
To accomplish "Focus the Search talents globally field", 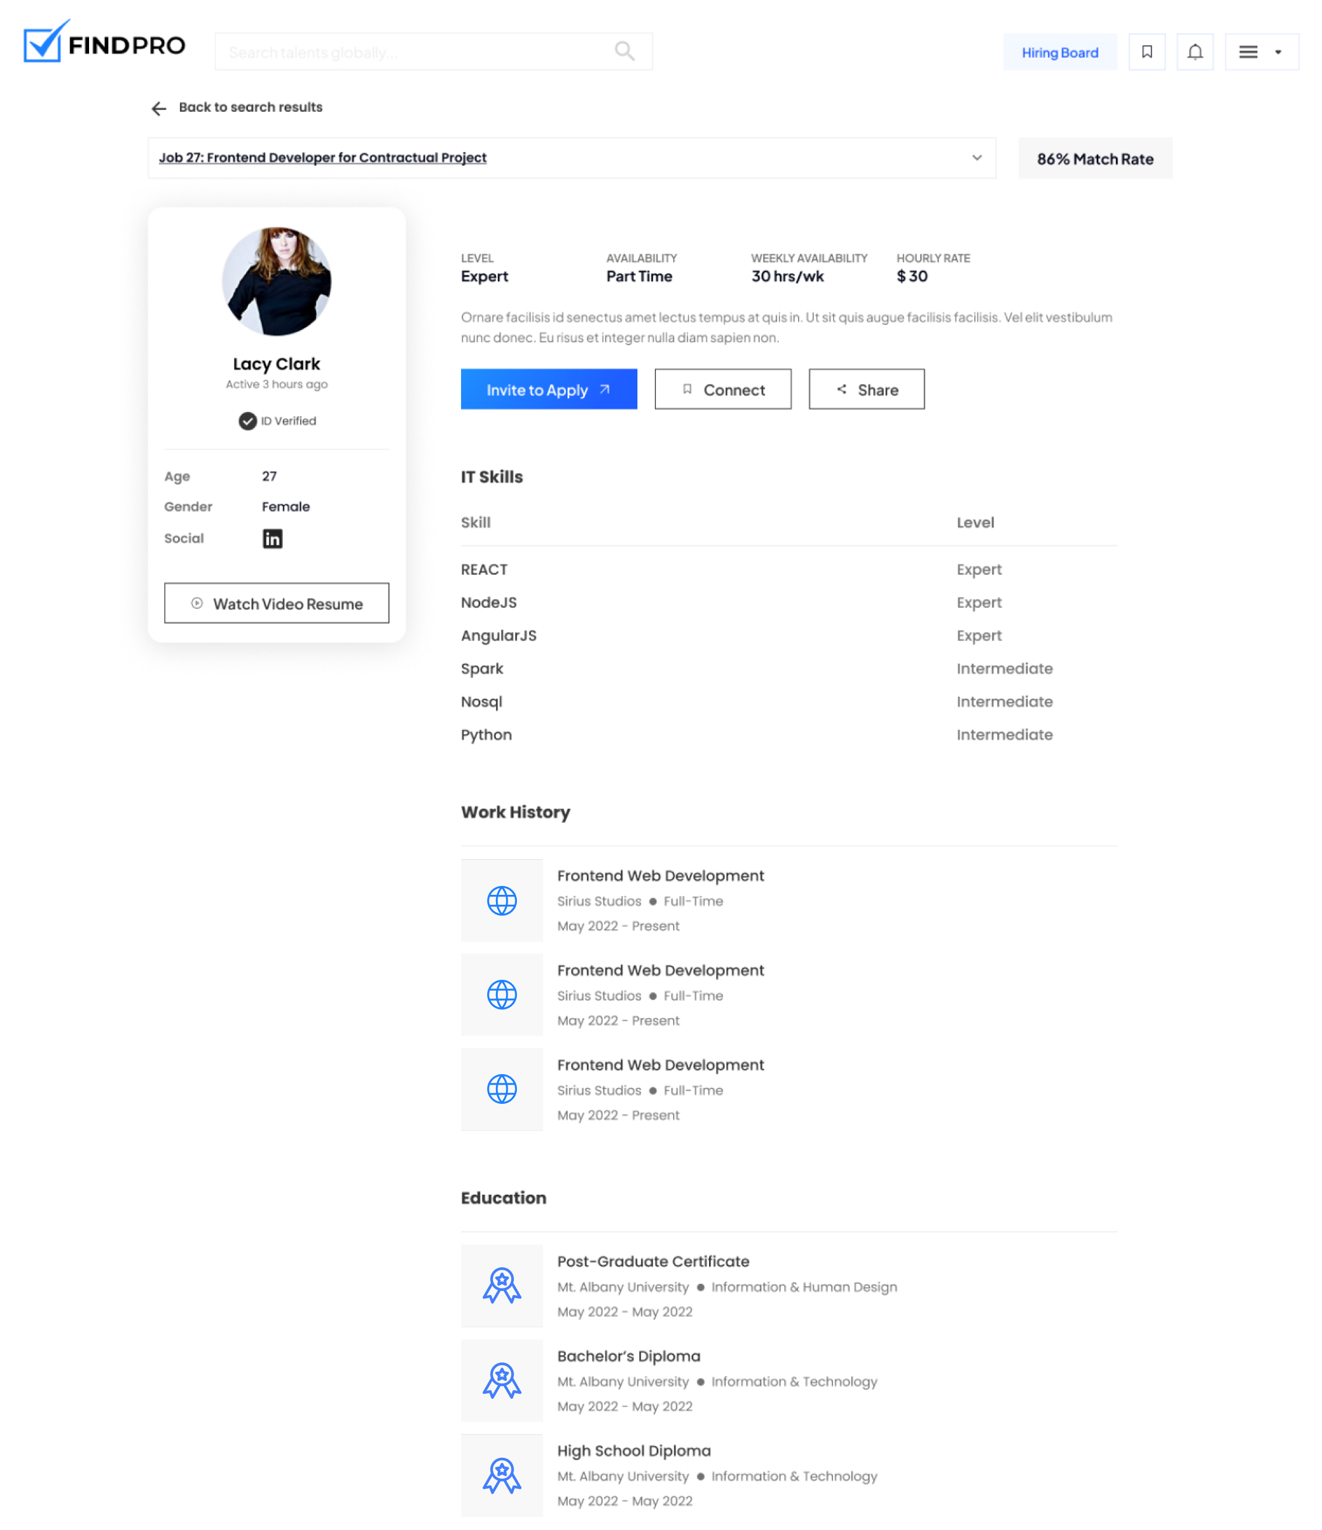I will point(413,52).
